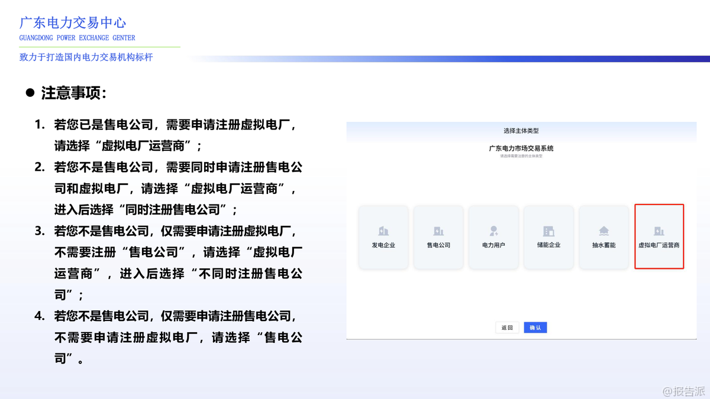Click the 广东电力市场交易系统 heading
The width and height of the screenshot is (710, 399).
pos(521,148)
